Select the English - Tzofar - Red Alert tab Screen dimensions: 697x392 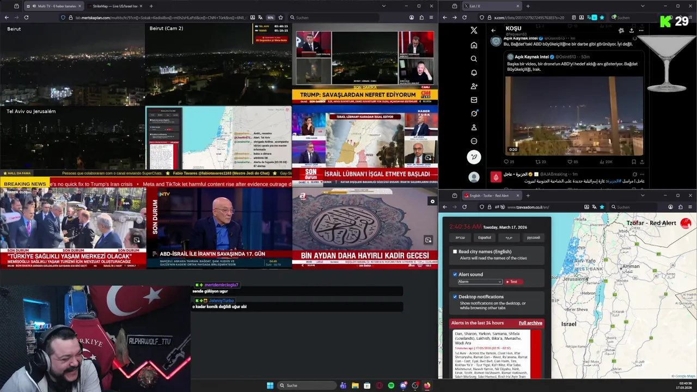click(x=491, y=195)
